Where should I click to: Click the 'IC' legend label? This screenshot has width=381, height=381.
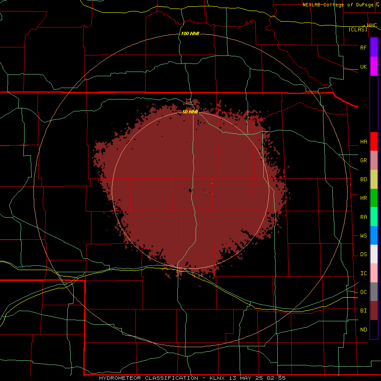coord(363,273)
